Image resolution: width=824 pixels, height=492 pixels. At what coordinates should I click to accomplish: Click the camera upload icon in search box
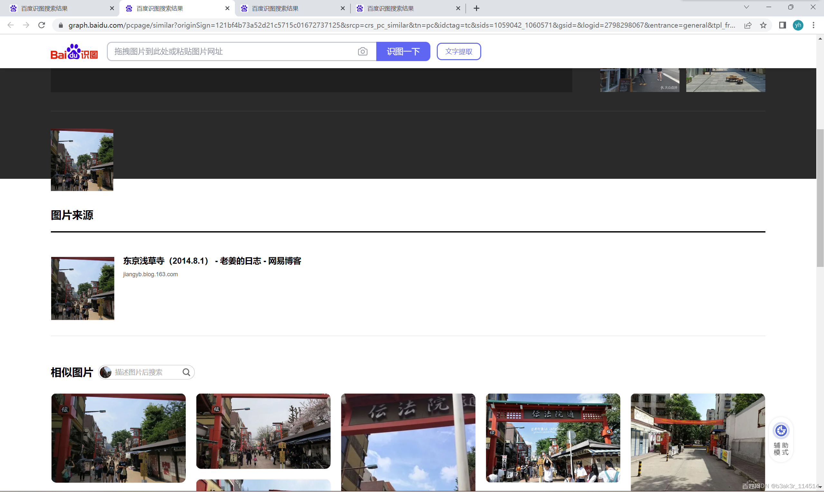[362, 51]
